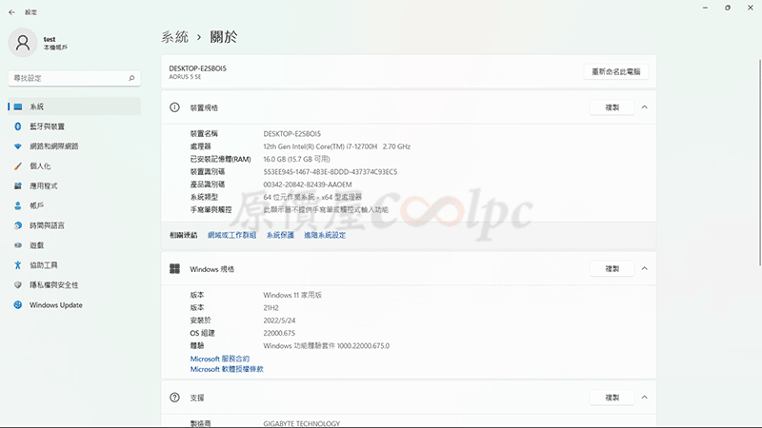Screen dimensions: 762x428
Task: Go back with the arrow icon
Action: click(11, 12)
